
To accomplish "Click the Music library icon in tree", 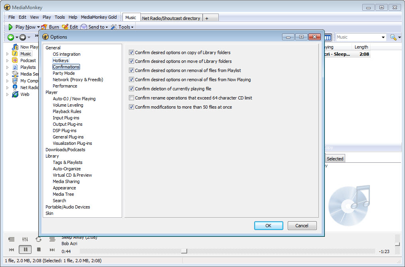I will click(x=15, y=54).
